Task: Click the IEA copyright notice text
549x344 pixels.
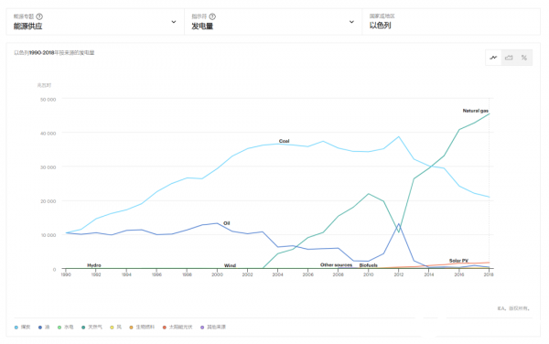Action: point(513,308)
